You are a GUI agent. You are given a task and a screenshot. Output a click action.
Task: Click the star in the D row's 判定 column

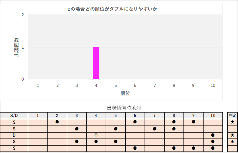point(232,135)
